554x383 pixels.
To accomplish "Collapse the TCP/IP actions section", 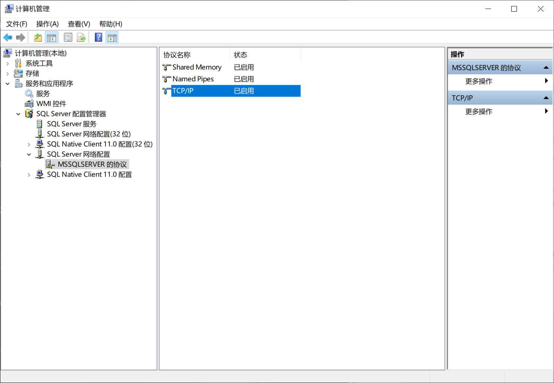I will pos(546,98).
